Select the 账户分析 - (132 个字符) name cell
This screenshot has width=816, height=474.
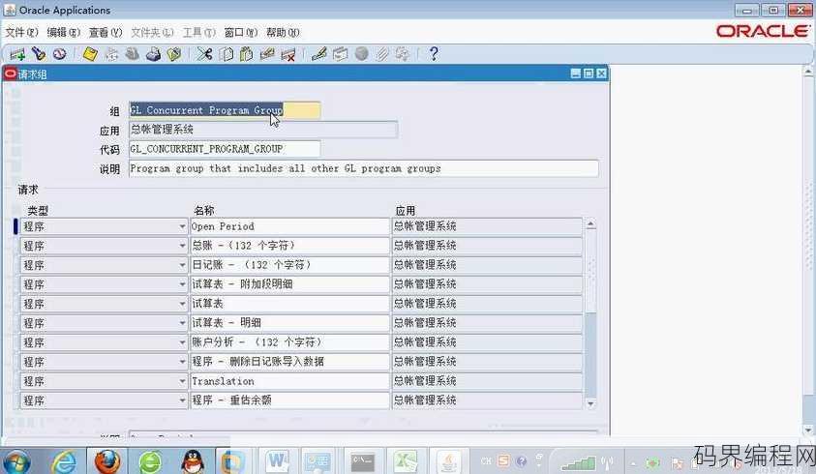coord(289,342)
